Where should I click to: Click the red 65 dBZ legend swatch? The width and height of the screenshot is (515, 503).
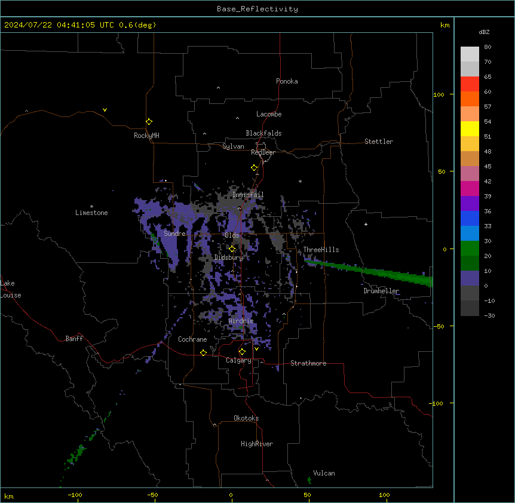470,84
